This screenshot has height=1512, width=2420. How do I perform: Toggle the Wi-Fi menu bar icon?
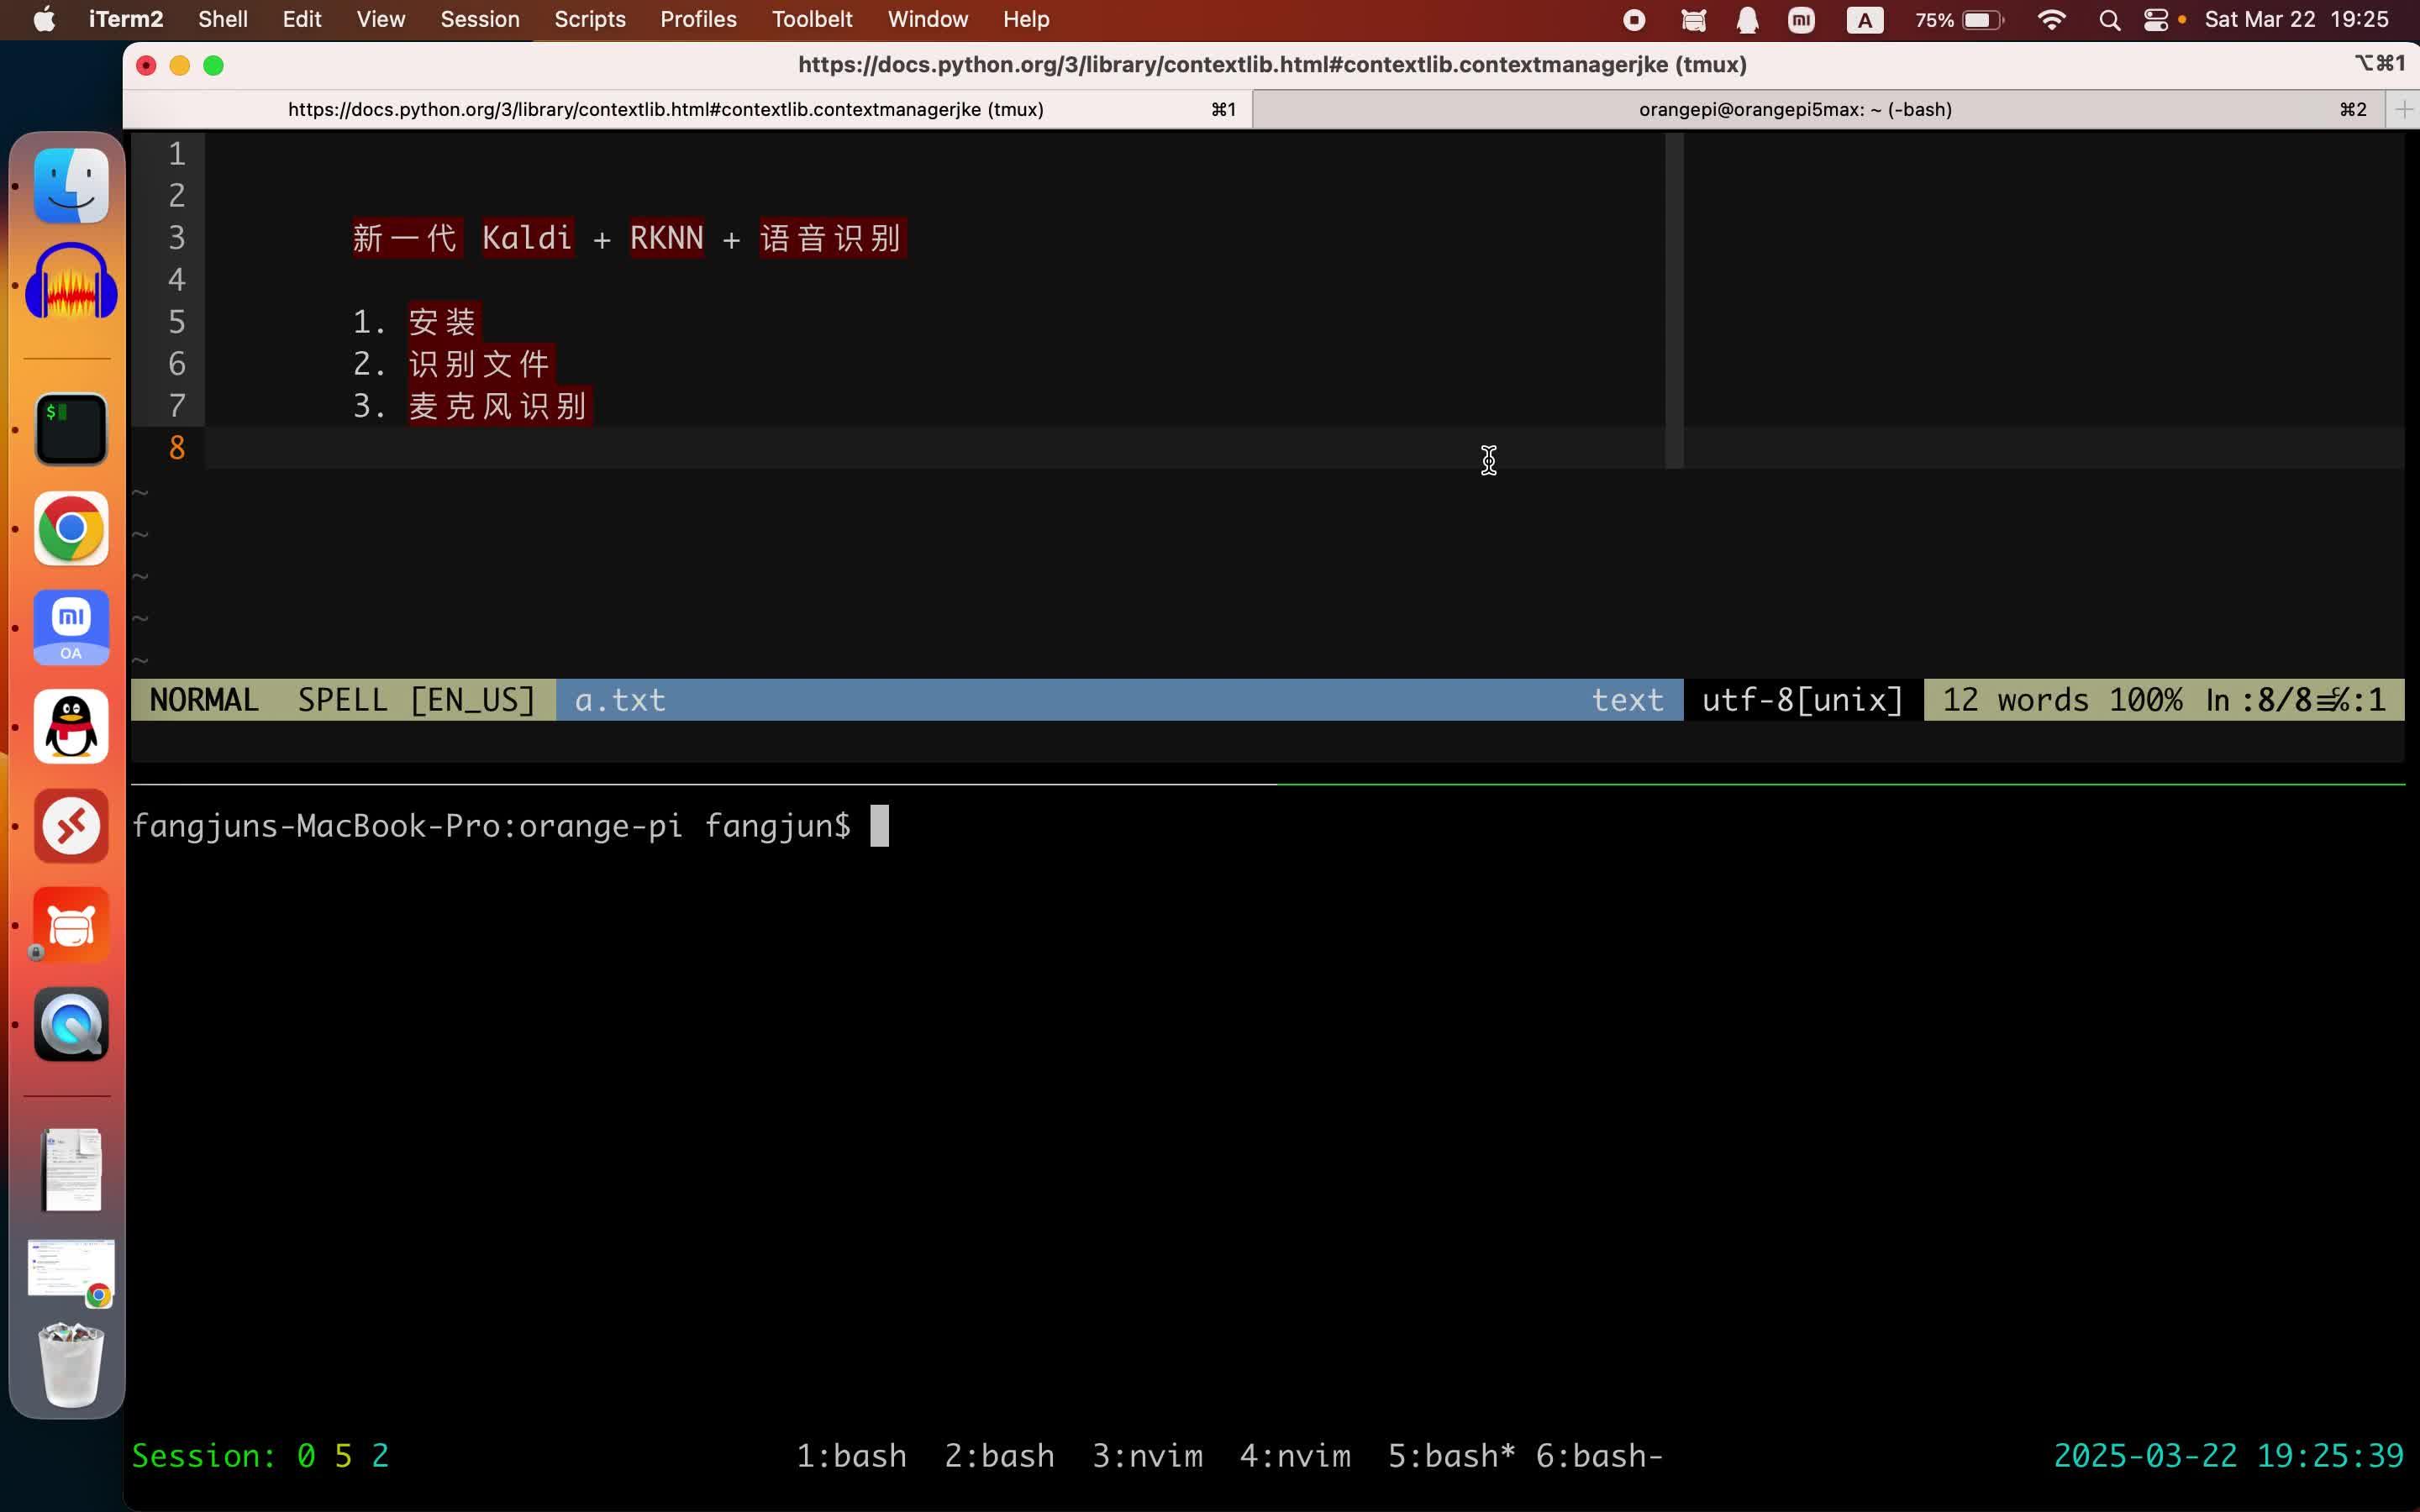2051,20
